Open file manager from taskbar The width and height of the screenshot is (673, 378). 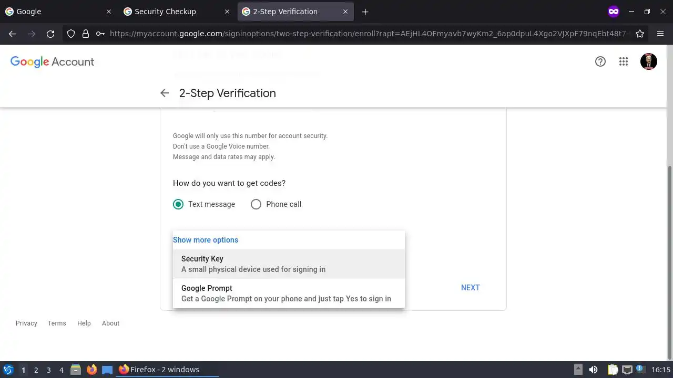click(76, 370)
